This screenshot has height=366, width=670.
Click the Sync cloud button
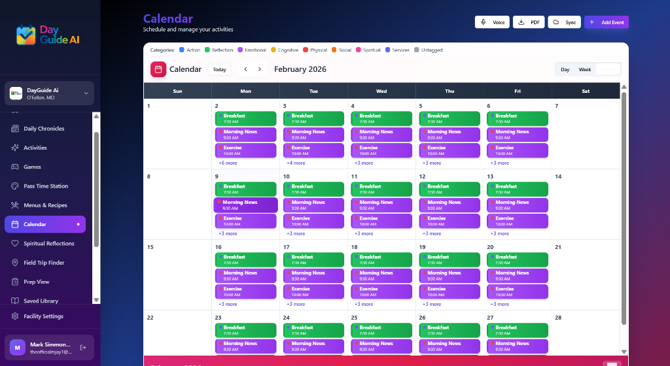click(x=565, y=22)
